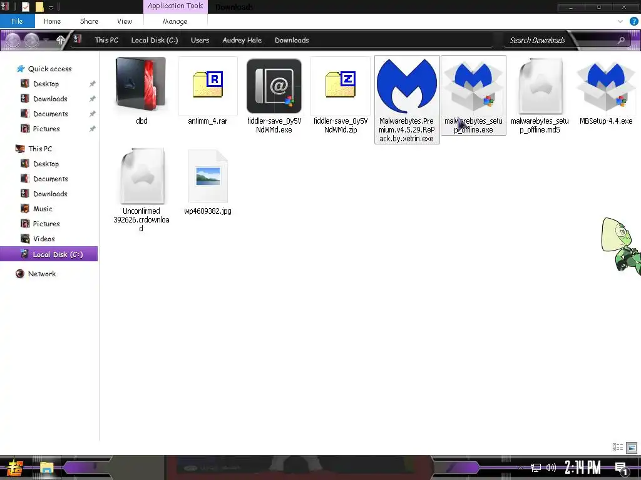Open the Help question mark icon

tap(633, 21)
